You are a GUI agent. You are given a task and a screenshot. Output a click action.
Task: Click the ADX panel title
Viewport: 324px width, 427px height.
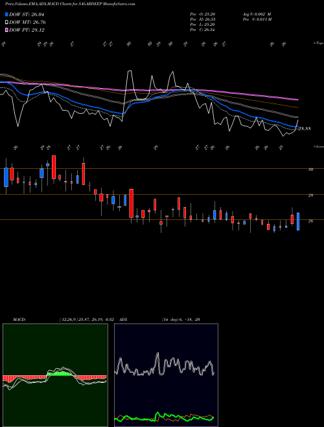tap(124, 320)
